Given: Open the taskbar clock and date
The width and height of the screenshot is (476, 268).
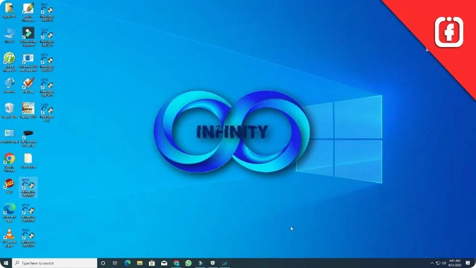Looking at the screenshot, I should click(x=455, y=263).
